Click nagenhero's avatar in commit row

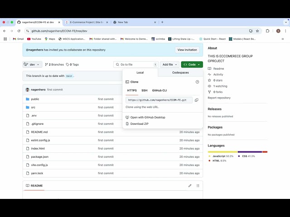point(27,90)
